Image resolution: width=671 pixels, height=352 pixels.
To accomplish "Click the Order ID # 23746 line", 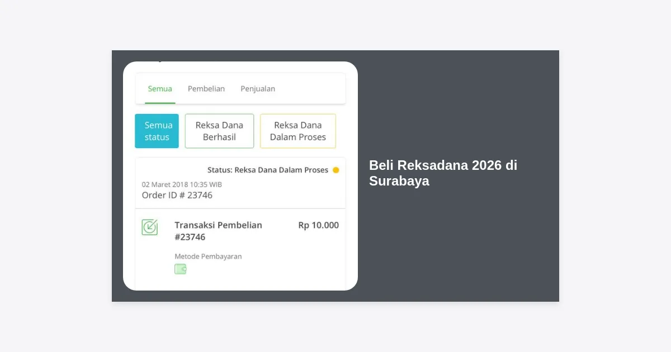I will tap(177, 195).
